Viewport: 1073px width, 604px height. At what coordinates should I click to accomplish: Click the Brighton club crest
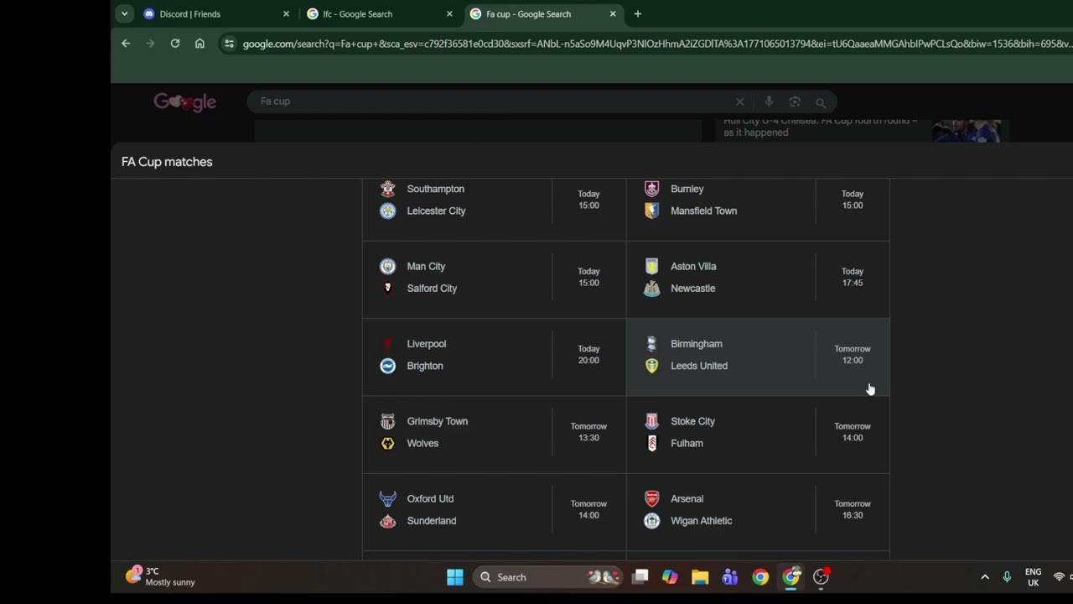tap(387, 366)
